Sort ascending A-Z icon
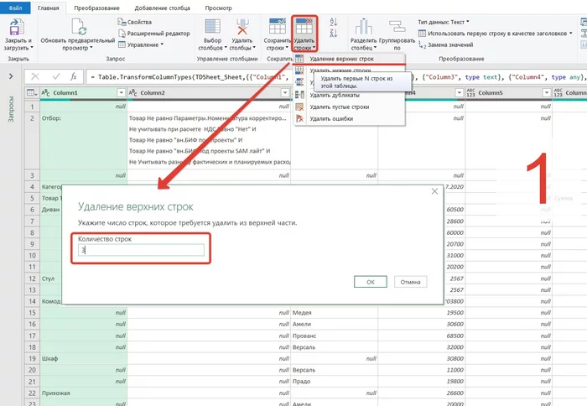Image resolution: width=587 pixels, height=406 pixels. (333, 22)
